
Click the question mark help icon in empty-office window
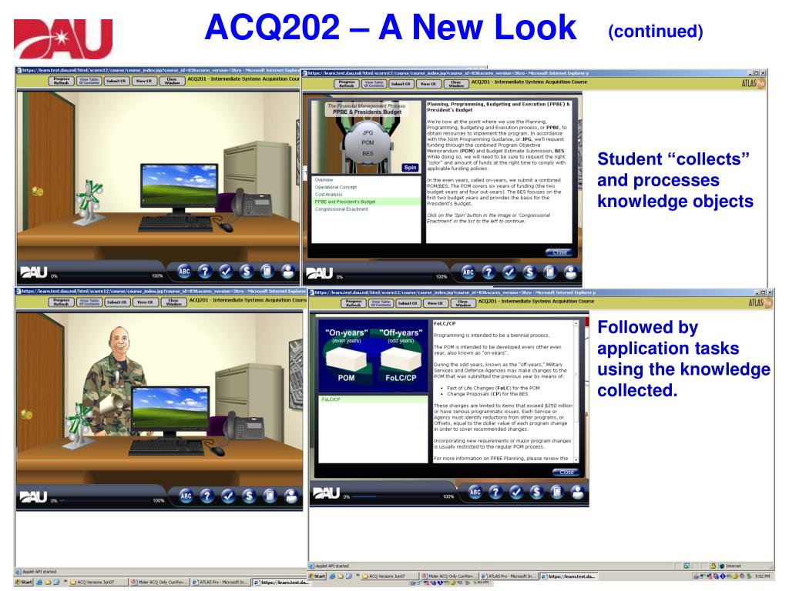point(205,272)
